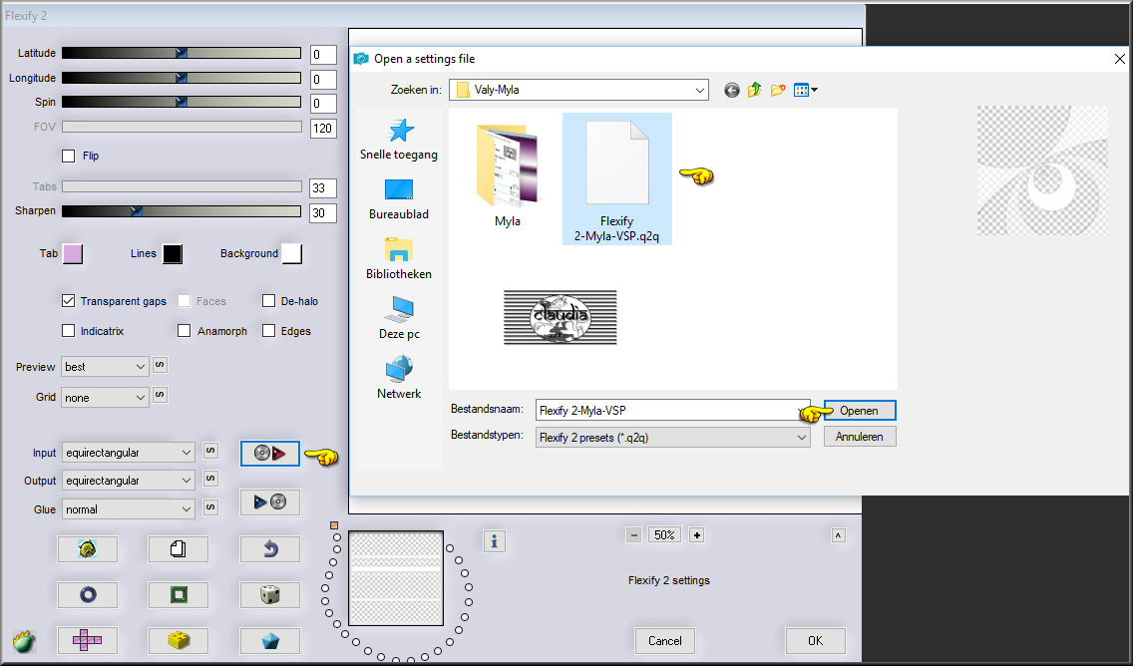The width and height of the screenshot is (1133, 666).
Task: Go up one folder level
Action: point(754,91)
